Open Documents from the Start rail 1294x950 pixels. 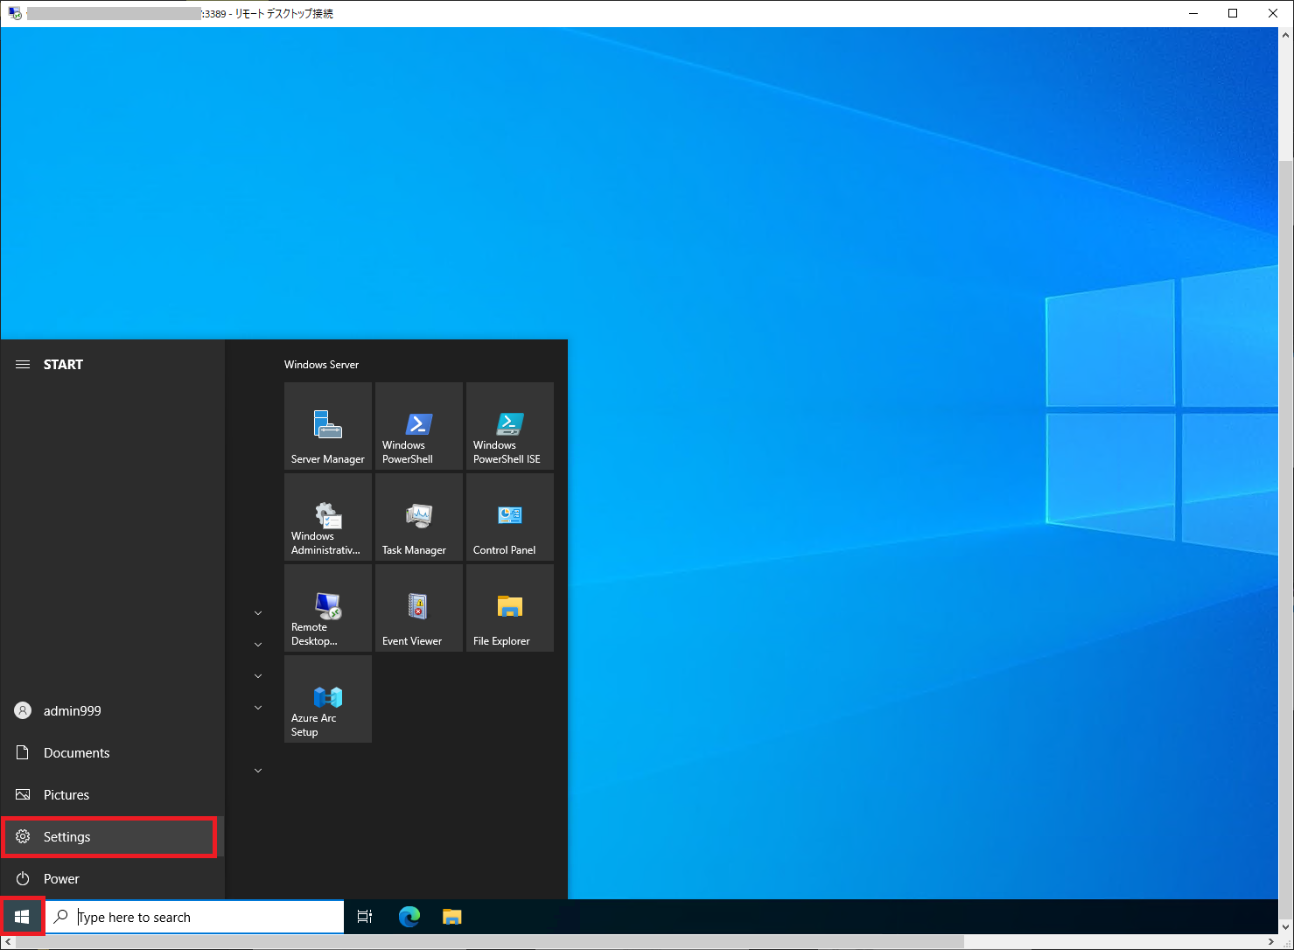tap(112, 753)
